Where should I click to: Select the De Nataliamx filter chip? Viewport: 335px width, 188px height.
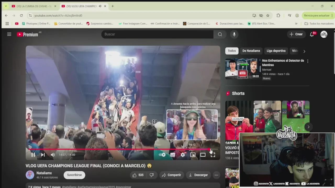251,51
